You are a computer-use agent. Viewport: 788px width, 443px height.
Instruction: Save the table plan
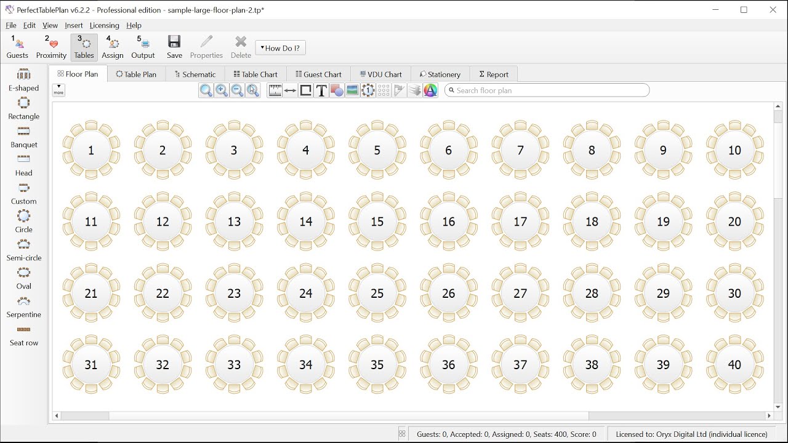click(x=174, y=47)
